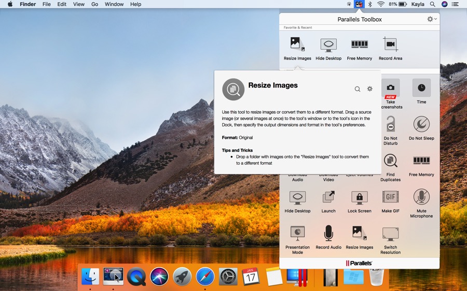Click the "Tips and Tricks" heading
Image resolution: width=467 pixels, height=291 pixels.
(237, 150)
